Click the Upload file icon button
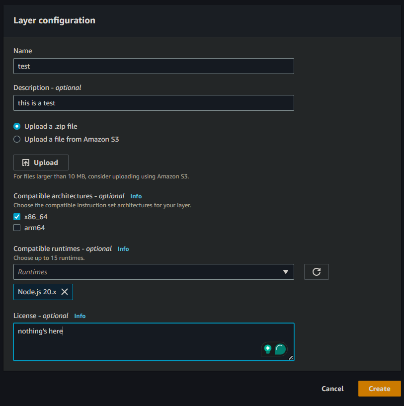The height and width of the screenshot is (406, 404). (x=26, y=162)
